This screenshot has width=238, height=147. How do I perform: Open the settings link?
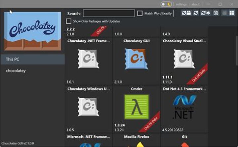point(181,4)
